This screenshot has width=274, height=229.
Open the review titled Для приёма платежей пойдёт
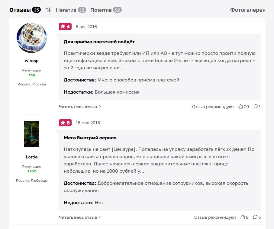tap(99, 42)
